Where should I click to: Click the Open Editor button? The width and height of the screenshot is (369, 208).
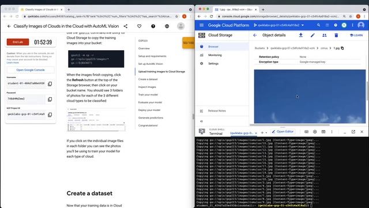pos(283,132)
